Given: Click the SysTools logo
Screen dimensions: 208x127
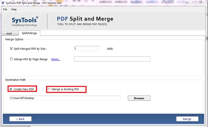Looking at the screenshot, I should click(24, 21).
